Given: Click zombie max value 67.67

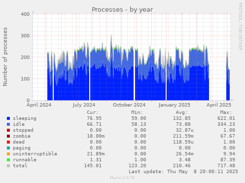Looking at the screenshot, I should [228, 136].
